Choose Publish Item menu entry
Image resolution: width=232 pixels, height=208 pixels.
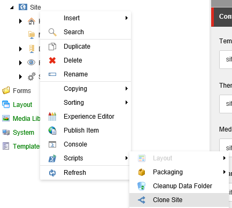86,130
